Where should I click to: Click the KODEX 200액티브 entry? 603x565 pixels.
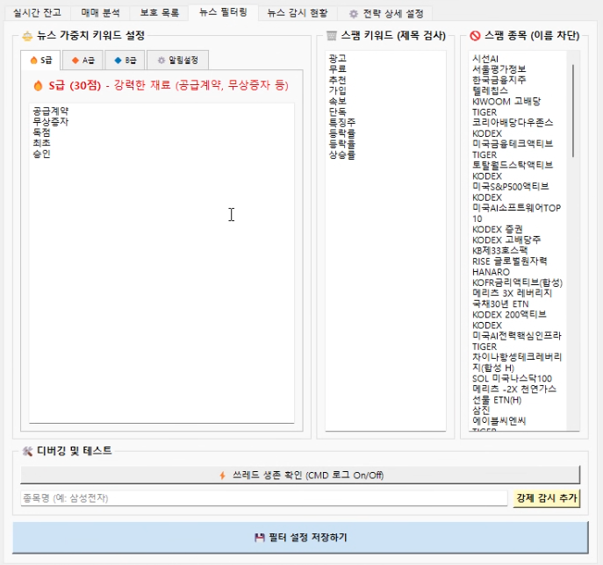[x=509, y=314]
